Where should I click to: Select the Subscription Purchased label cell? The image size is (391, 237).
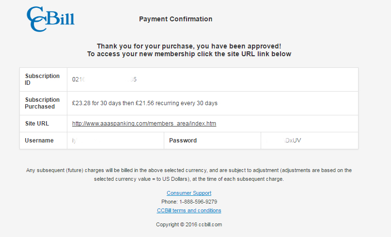tap(43, 103)
